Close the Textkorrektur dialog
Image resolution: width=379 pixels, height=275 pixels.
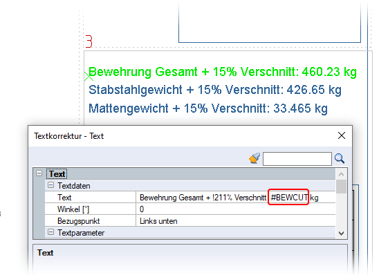341,135
